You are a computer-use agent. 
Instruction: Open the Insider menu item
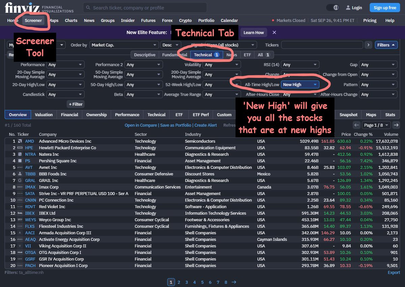pos(128,20)
